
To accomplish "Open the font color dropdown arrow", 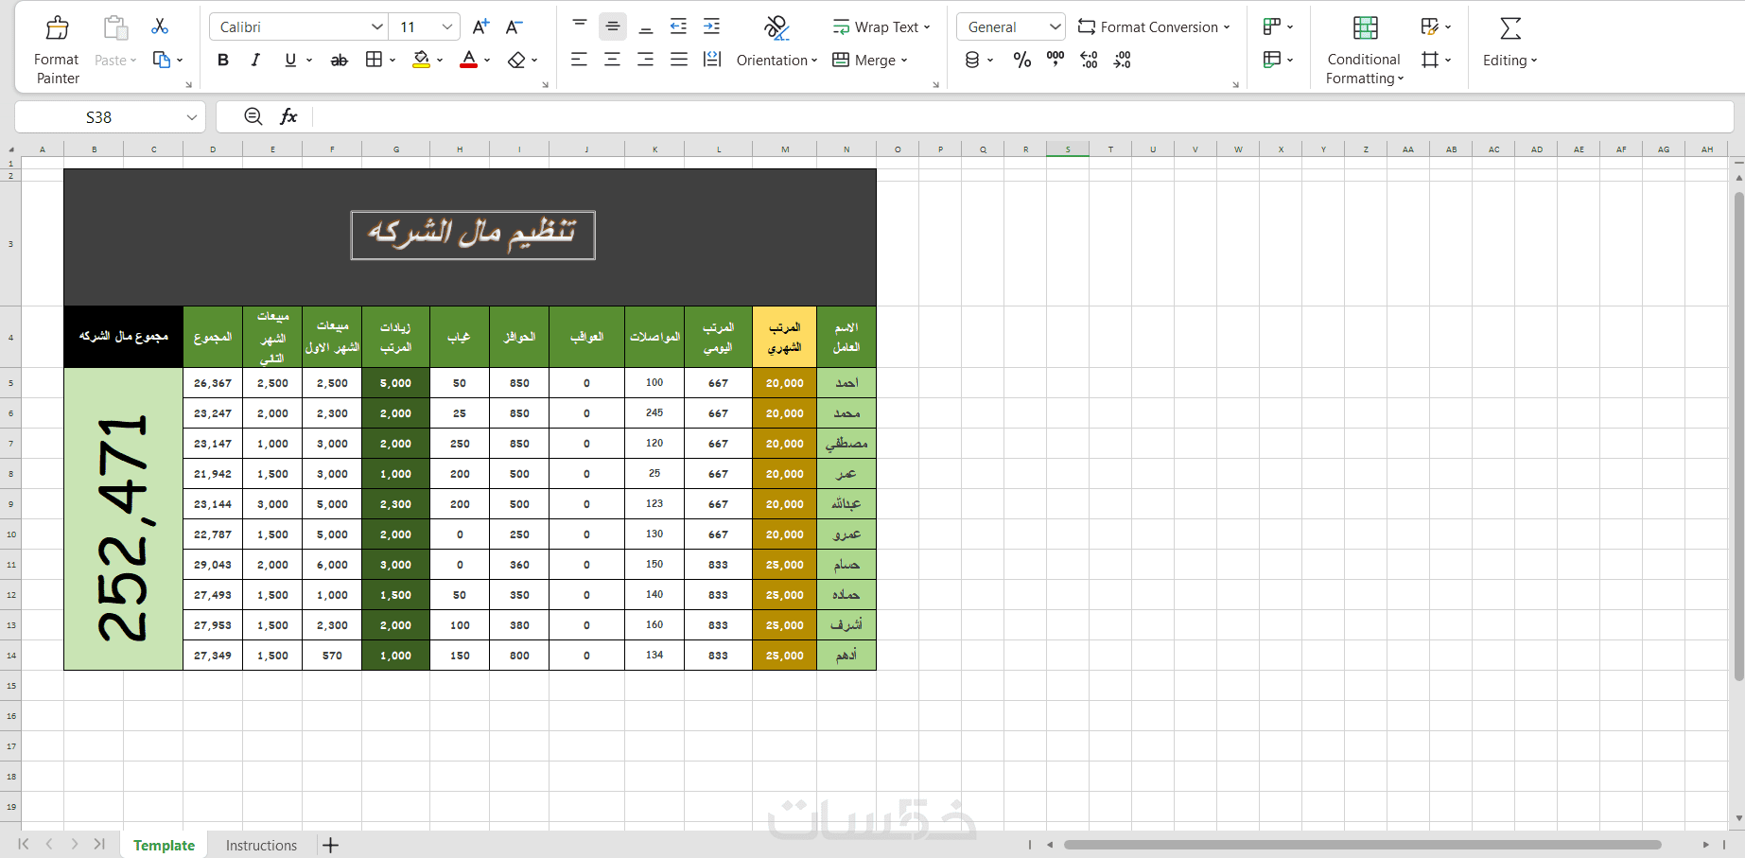I will click(x=487, y=61).
